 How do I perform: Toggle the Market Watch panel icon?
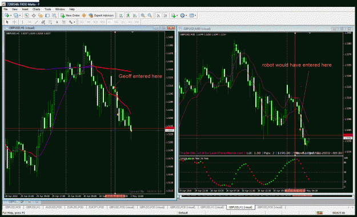[x=27, y=15]
